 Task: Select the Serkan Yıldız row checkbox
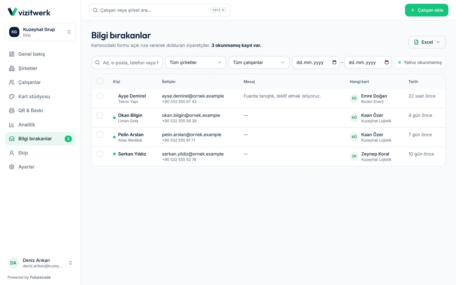pyautogui.click(x=100, y=154)
